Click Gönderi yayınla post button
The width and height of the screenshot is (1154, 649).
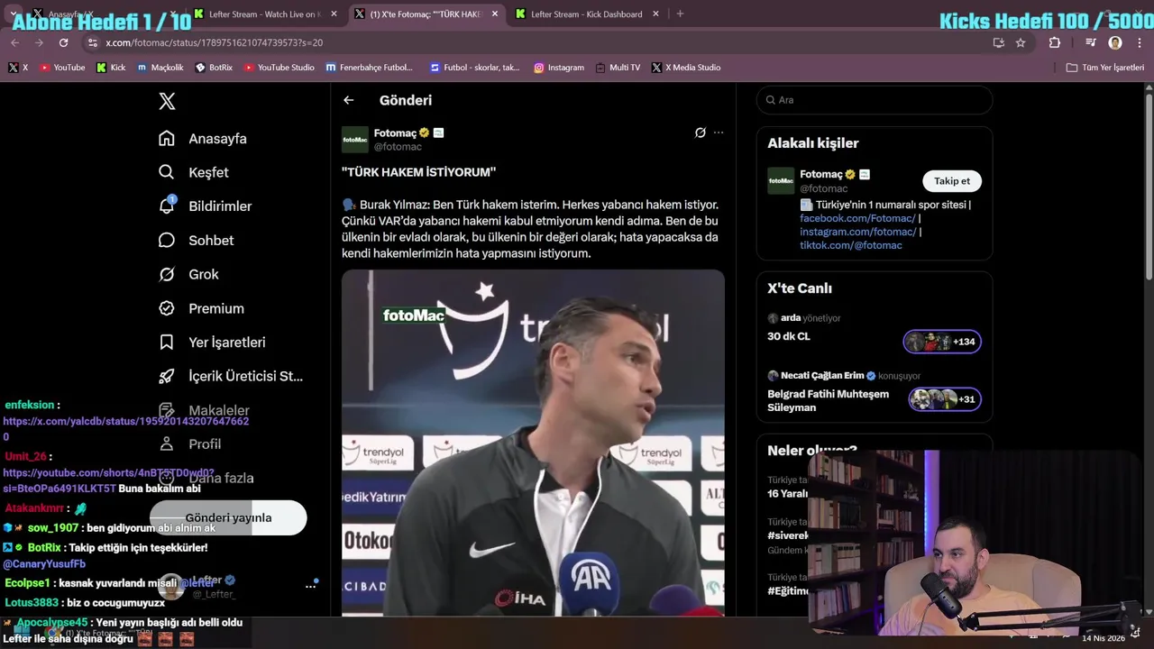228,518
